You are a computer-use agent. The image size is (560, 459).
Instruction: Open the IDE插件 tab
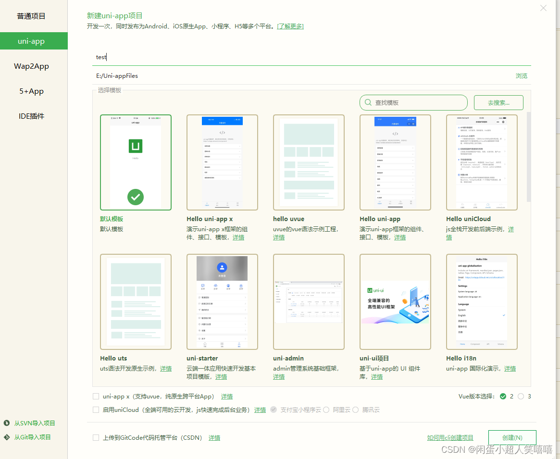tap(31, 116)
